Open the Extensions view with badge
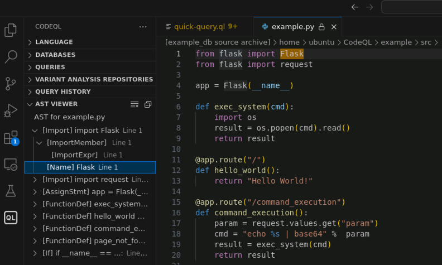The width and height of the screenshot is (442, 265). click(11, 138)
